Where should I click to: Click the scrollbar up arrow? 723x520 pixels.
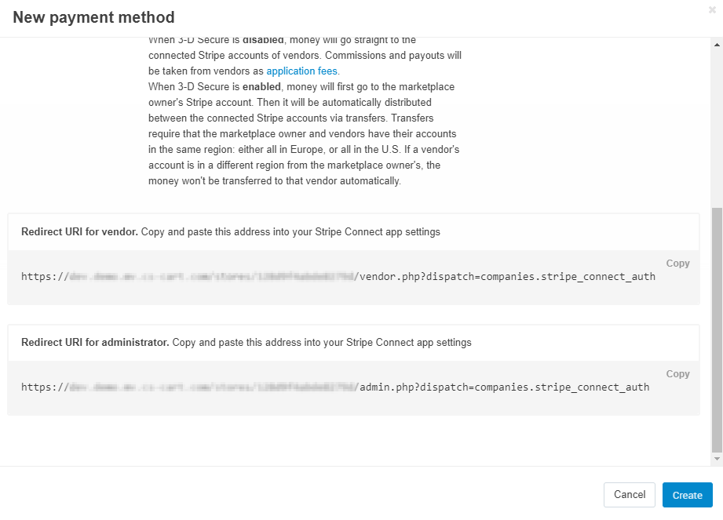(x=717, y=45)
